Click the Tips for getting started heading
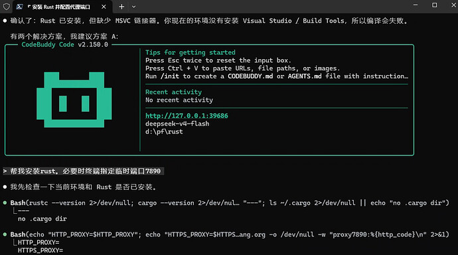The image size is (458, 255). click(x=190, y=52)
